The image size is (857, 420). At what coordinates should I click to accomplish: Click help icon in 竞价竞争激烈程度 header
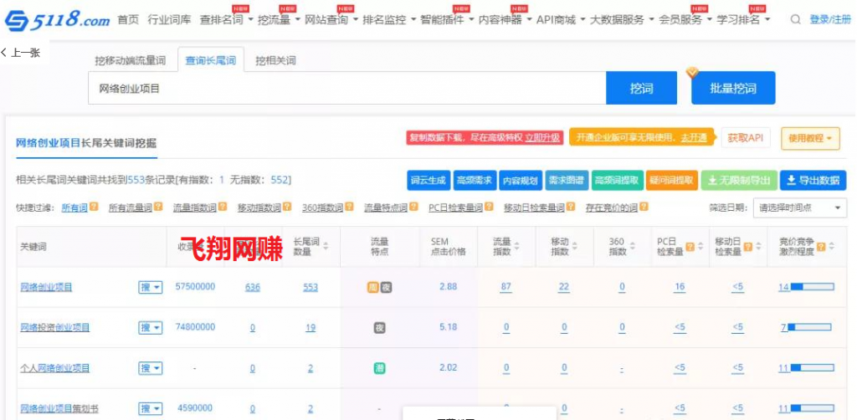pyautogui.click(x=821, y=246)
